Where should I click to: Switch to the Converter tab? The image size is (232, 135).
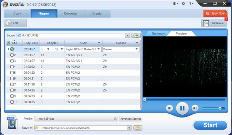[71, 14]
